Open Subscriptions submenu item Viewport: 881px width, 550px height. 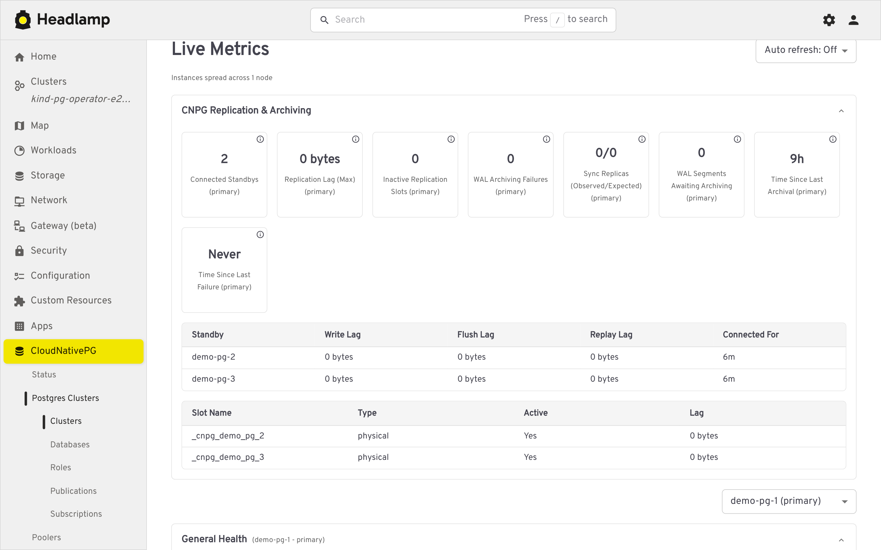click(x=76, y=514)
